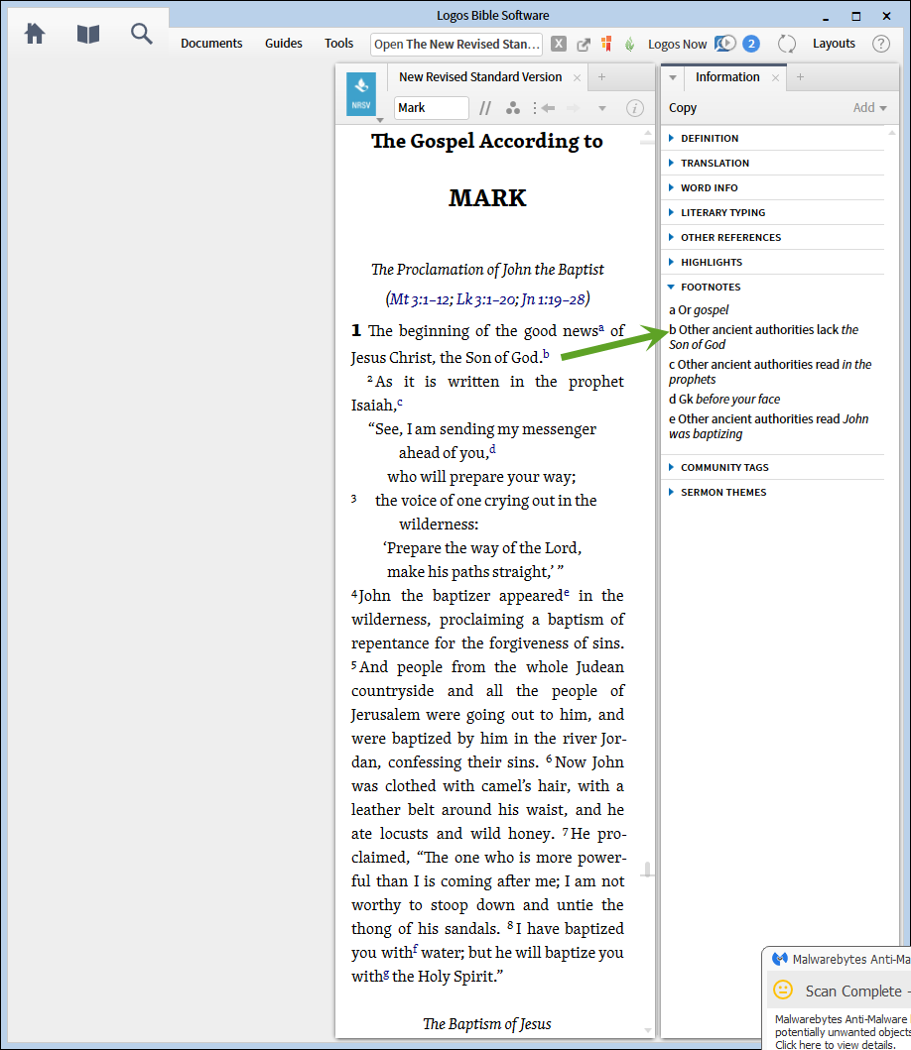
Task: Open the Home page icon
Action: (x=34, y=34)
